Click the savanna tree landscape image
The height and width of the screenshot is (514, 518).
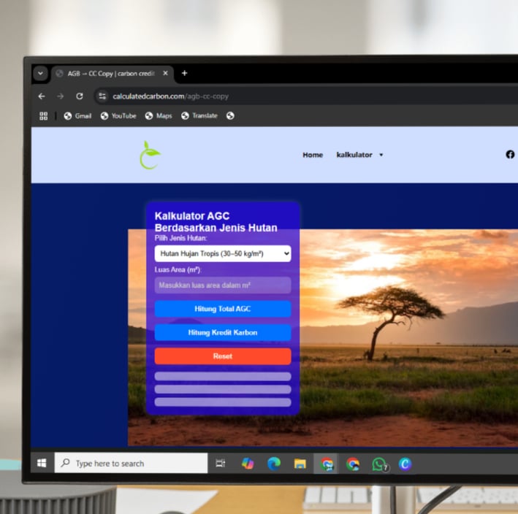(x=408, y=337)
